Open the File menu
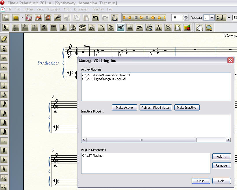237x190 pixels. pyautogui.click(x=9, y=9)
